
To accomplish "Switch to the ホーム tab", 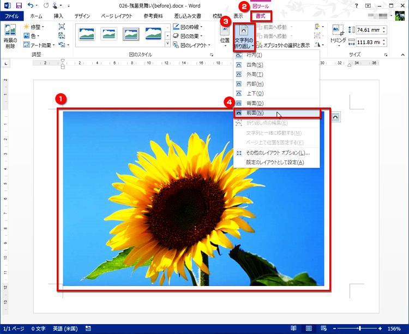I will pos(36,16).
